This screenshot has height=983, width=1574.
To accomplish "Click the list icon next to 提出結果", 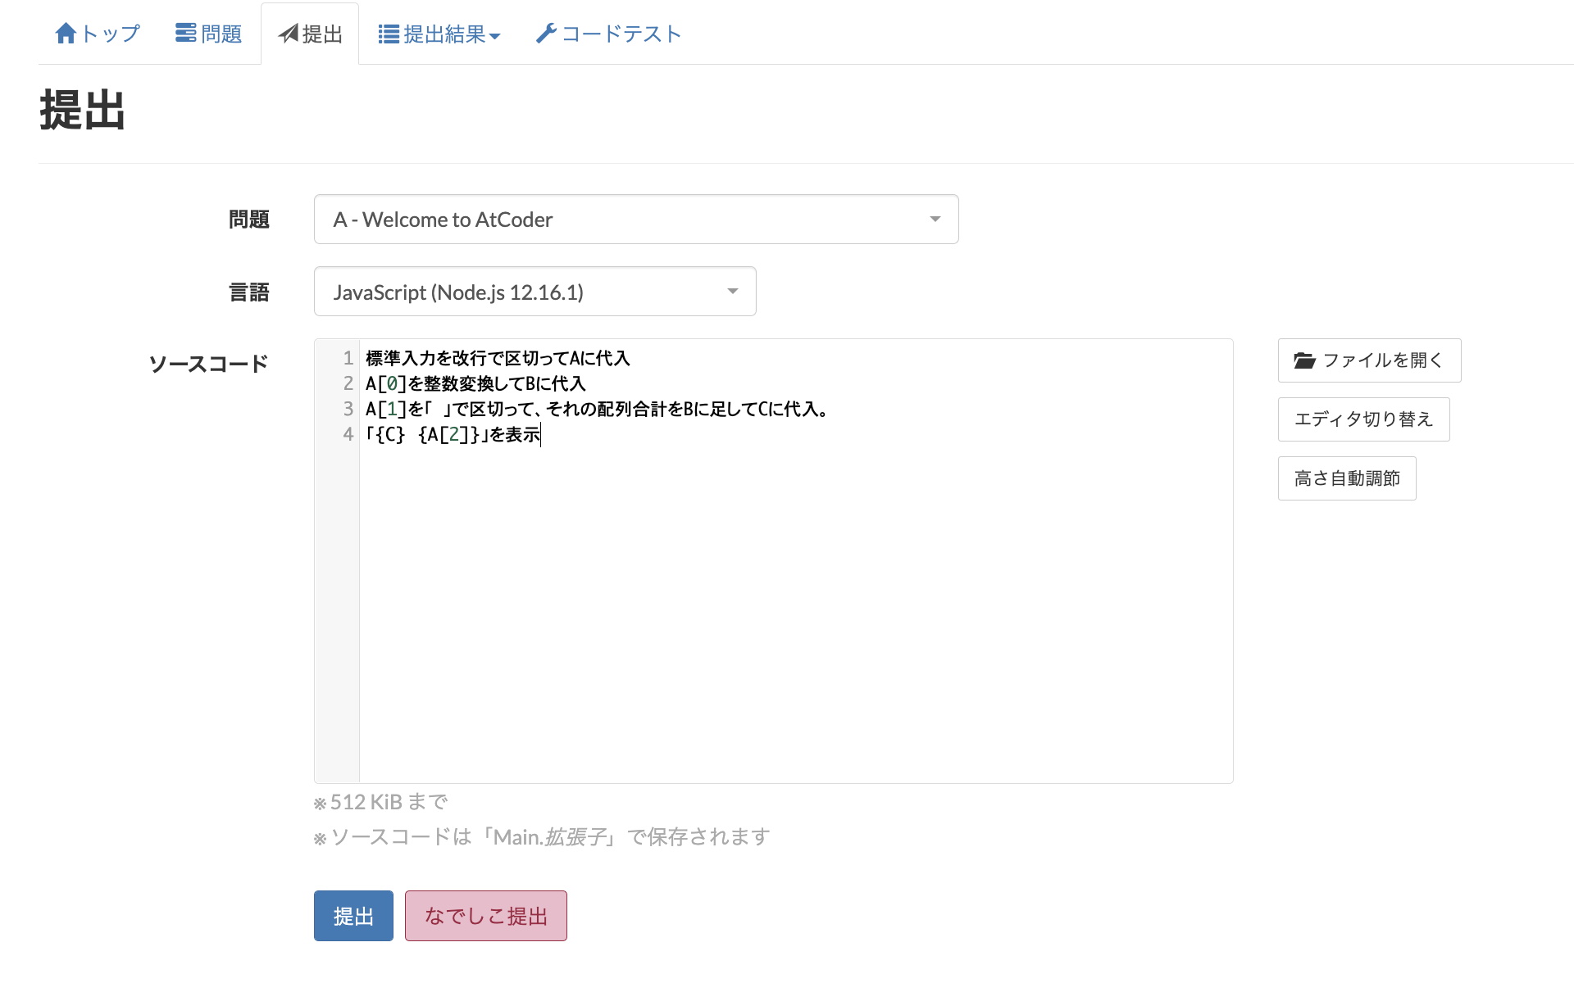I will point(387,33).
